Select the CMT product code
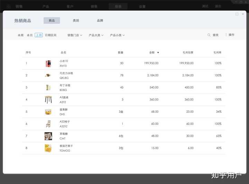This screenshot has width=249, height=184. (62, 139)
